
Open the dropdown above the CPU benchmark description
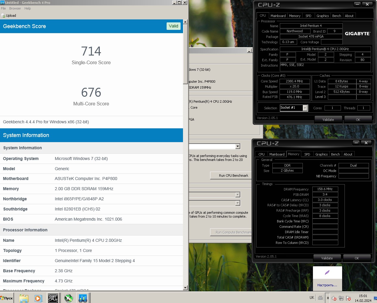[x=238, y=146]
